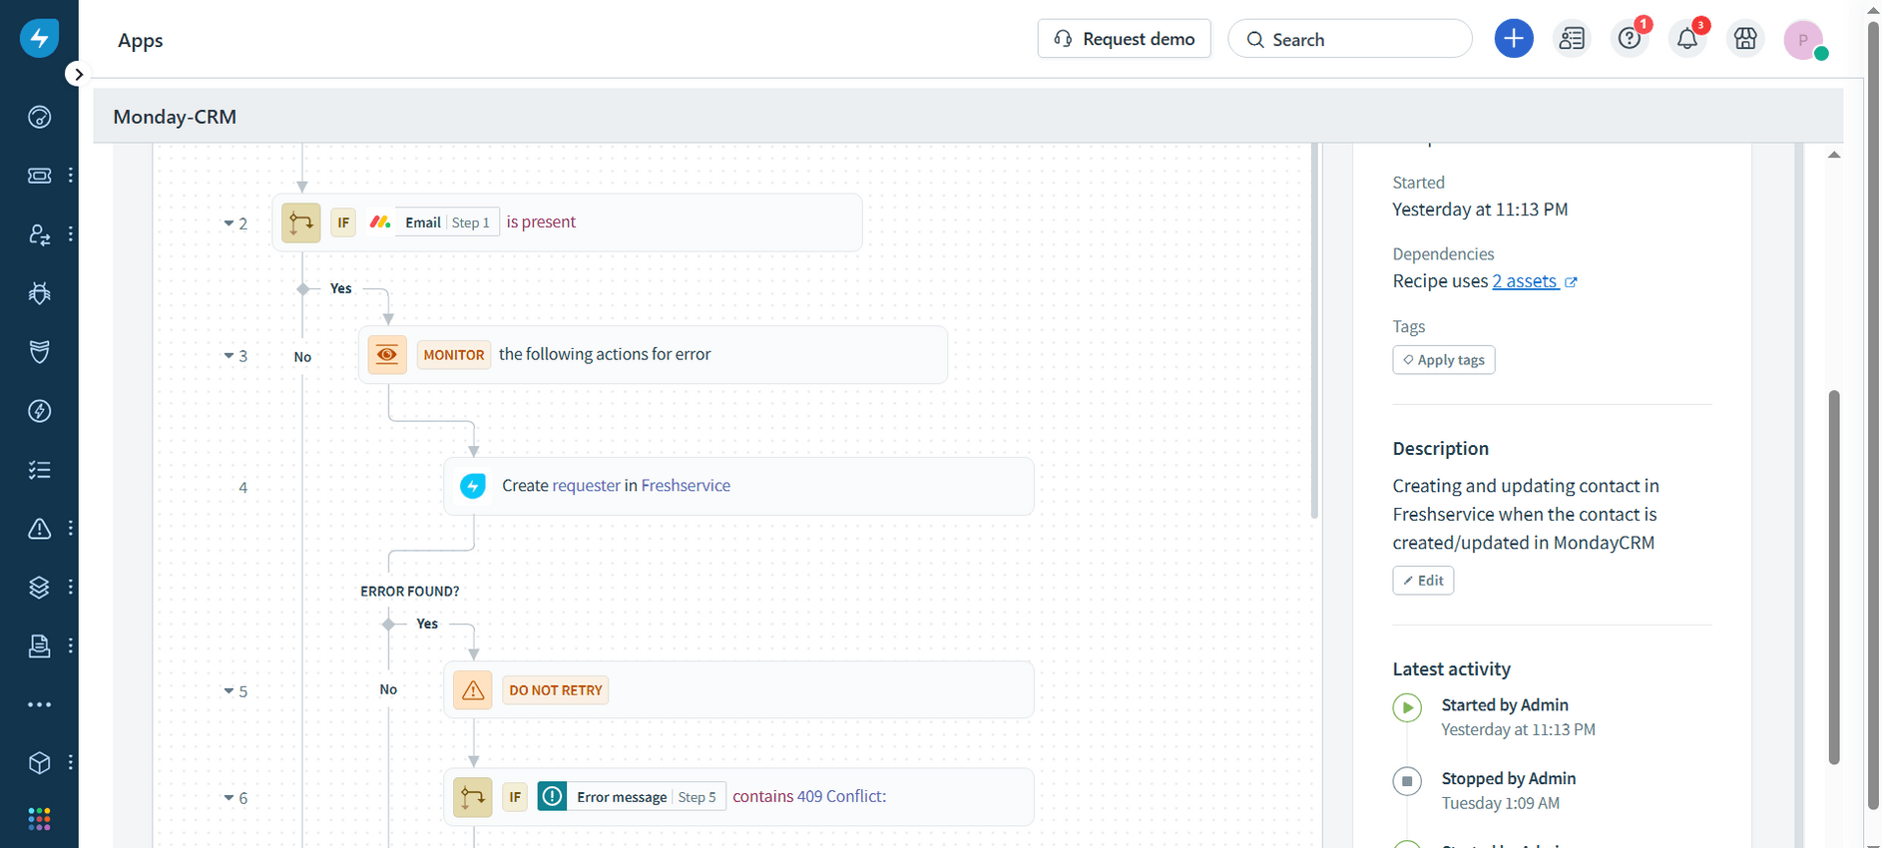The height and width of the screenshot is (848, 1882).
Task: Select the DO NOT RETRY label
Action: click(x=556, y=690)
